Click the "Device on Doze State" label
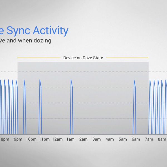The width and height of the screenshot is (167, 167). pos(83,58)
